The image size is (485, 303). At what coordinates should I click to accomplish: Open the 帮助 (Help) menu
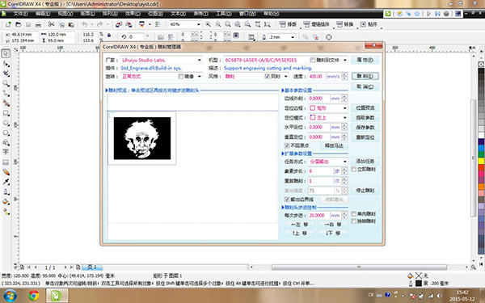click(x=272, y=14)
